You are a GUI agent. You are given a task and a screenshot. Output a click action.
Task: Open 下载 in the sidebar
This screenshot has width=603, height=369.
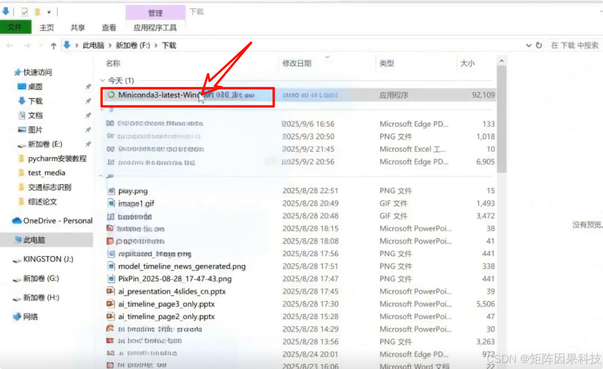[35, 101]
